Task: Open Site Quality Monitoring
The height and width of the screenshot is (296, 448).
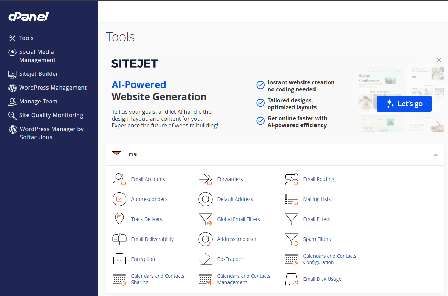Action: point(51,115)
